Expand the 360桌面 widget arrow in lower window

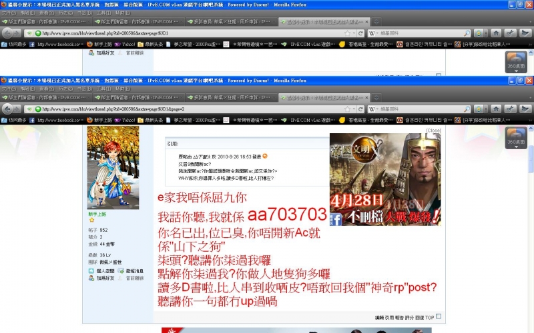[516, 147]
